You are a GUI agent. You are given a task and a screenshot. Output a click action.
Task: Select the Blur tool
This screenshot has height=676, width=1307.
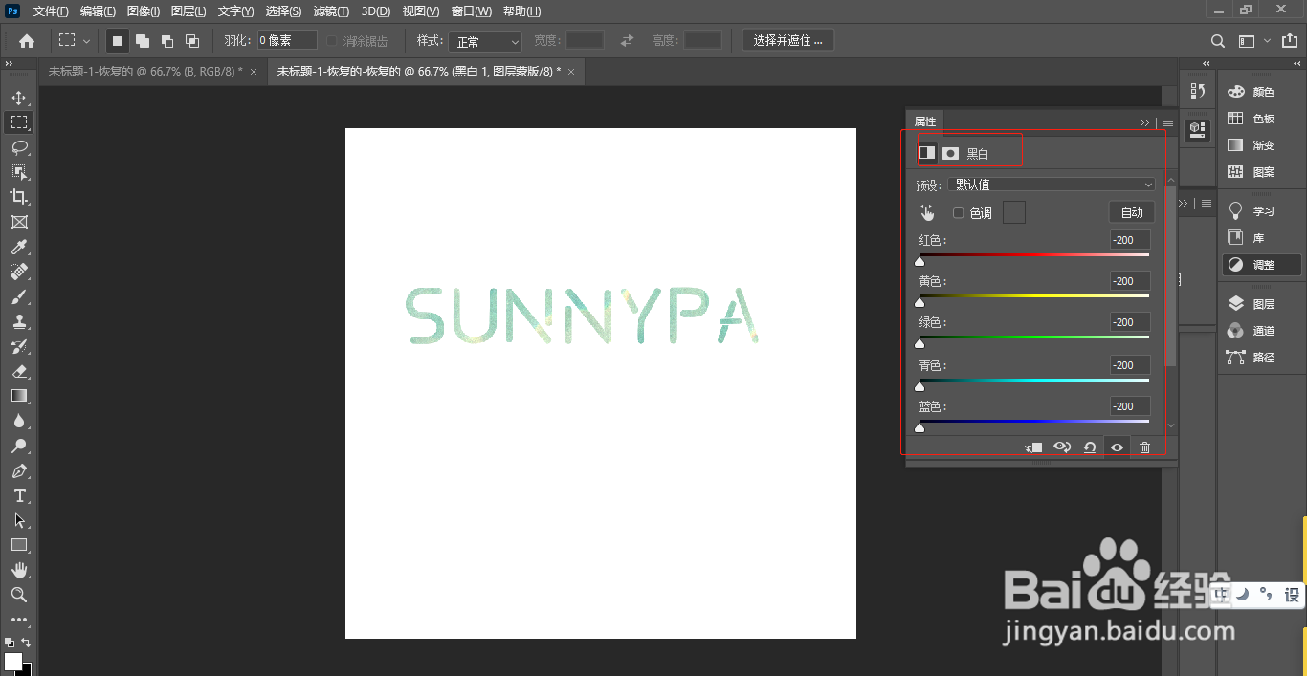click(x=18, y=421)
